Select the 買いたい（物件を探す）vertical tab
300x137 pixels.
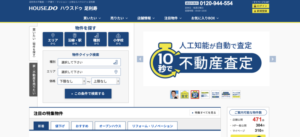coord(33,43)
